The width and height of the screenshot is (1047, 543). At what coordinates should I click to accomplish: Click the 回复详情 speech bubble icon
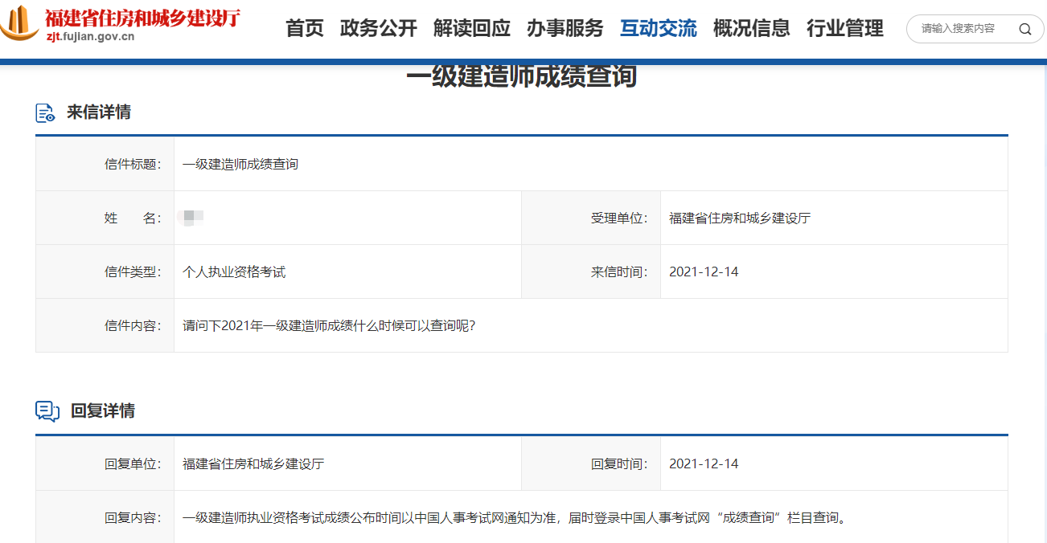coord(46,410)
